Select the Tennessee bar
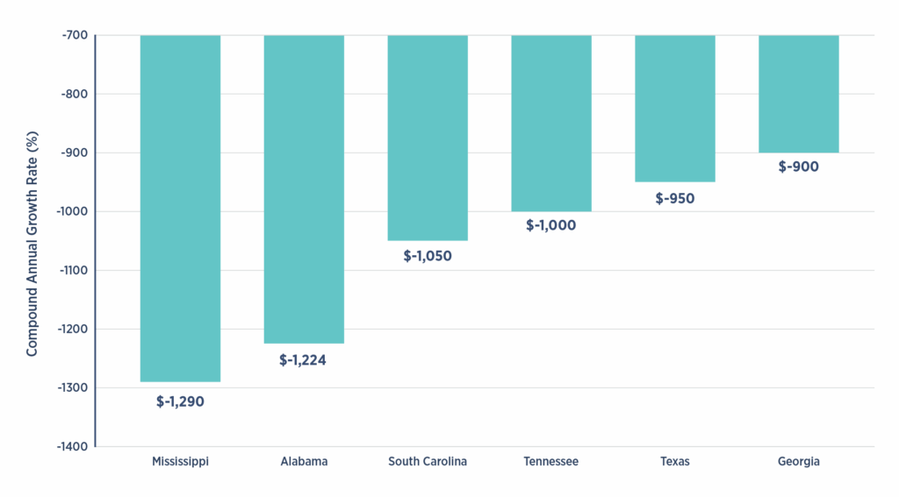The image size is (899, 497). point(551,123)
